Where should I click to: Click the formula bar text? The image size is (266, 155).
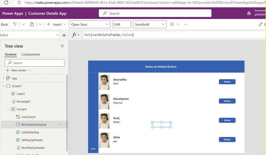[109, 35]
